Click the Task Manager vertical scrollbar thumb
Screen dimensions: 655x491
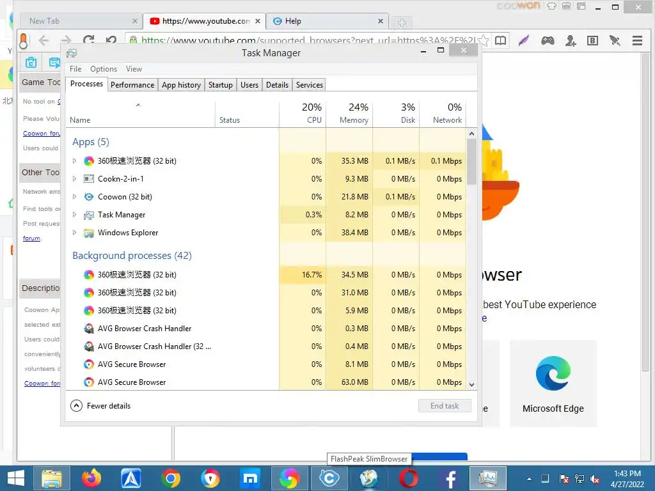click(471, 162)
